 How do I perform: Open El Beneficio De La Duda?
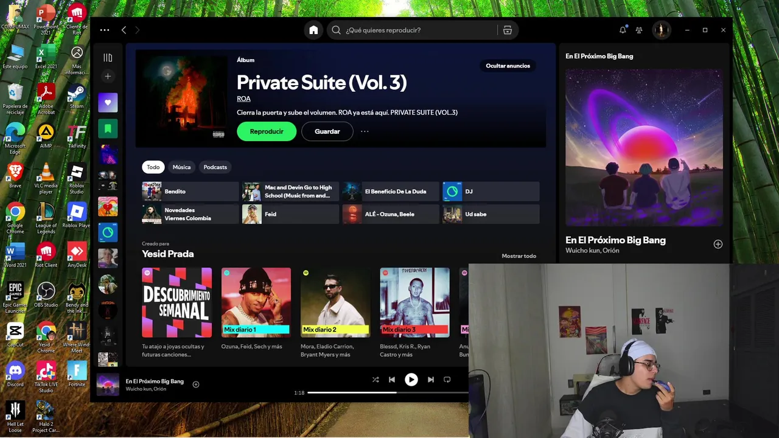point(391,192)
